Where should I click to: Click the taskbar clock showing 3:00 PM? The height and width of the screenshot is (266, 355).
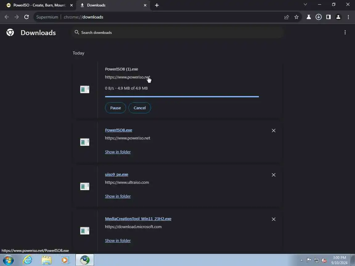tap(339, 260)
